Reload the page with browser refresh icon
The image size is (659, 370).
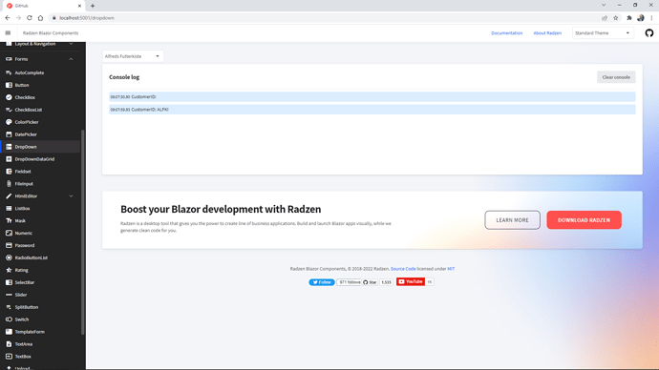click(30, 18)
